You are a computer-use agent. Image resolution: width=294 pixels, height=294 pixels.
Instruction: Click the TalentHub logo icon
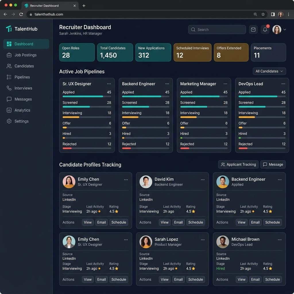click(9, 29)
